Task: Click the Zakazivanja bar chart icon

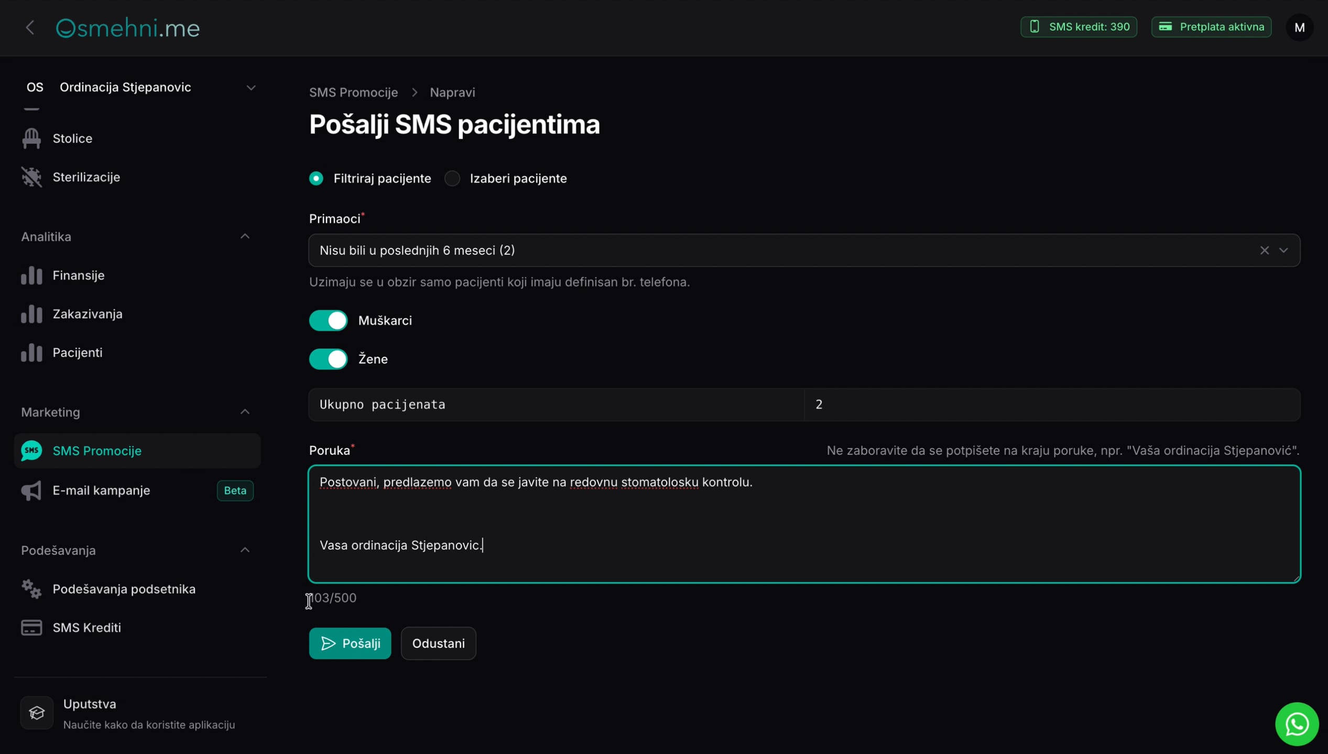Action: pyautogui.click(x=31, y=314)
